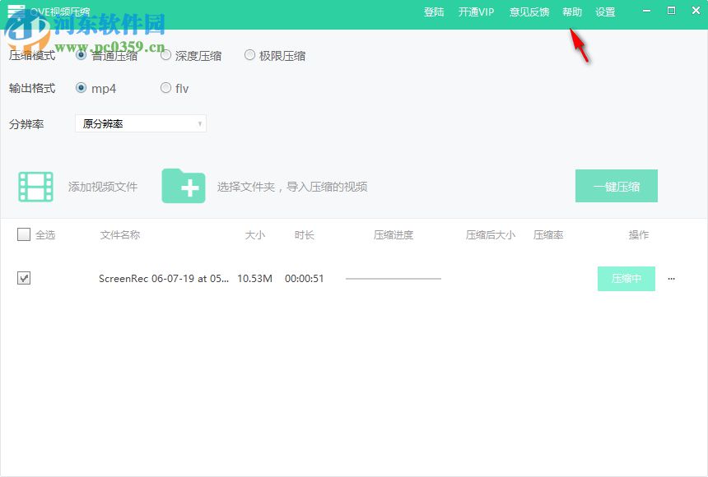Viewport: 708px width, 477px height.
Task: Open the 登陆 login entry
Action: (x=434, y=12)
